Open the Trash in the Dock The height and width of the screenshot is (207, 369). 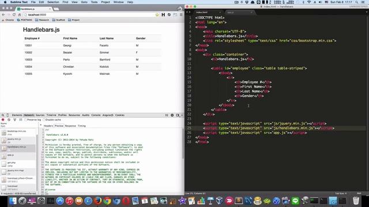coord(356,201)
